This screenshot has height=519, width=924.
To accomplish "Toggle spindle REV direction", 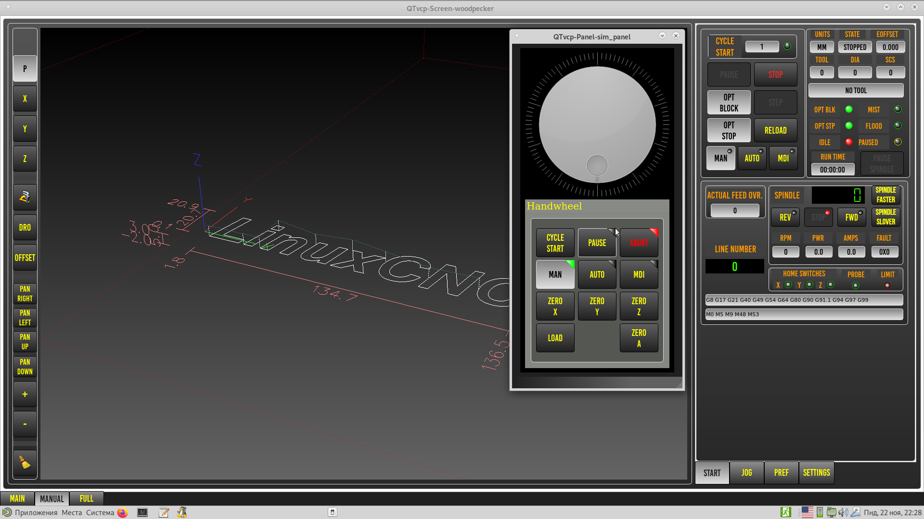I will point(785,217).
